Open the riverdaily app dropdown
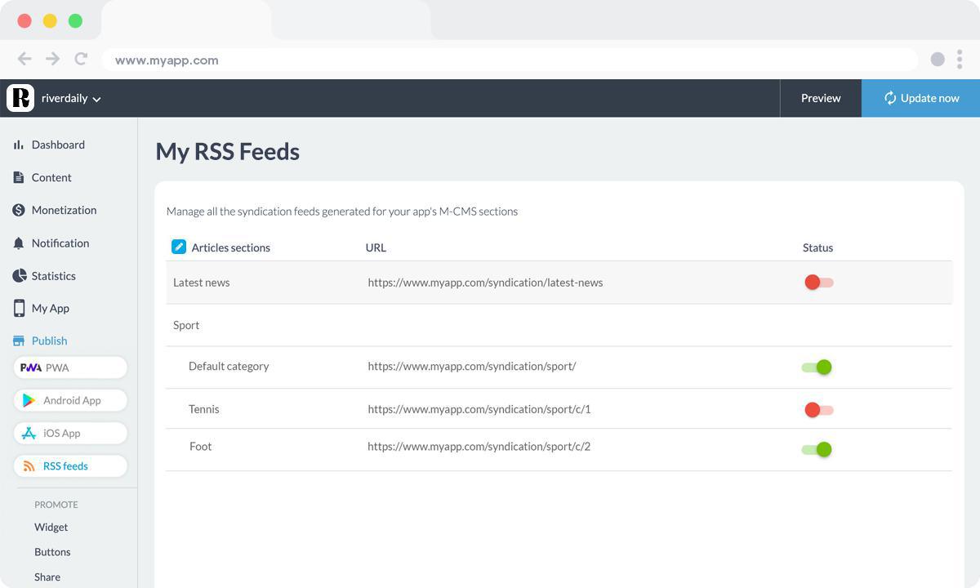The height and width of the screenshot is (588, 980). (71, 99)
